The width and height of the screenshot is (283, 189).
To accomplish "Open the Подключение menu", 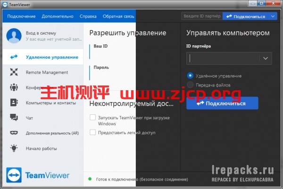I will 21,16.
